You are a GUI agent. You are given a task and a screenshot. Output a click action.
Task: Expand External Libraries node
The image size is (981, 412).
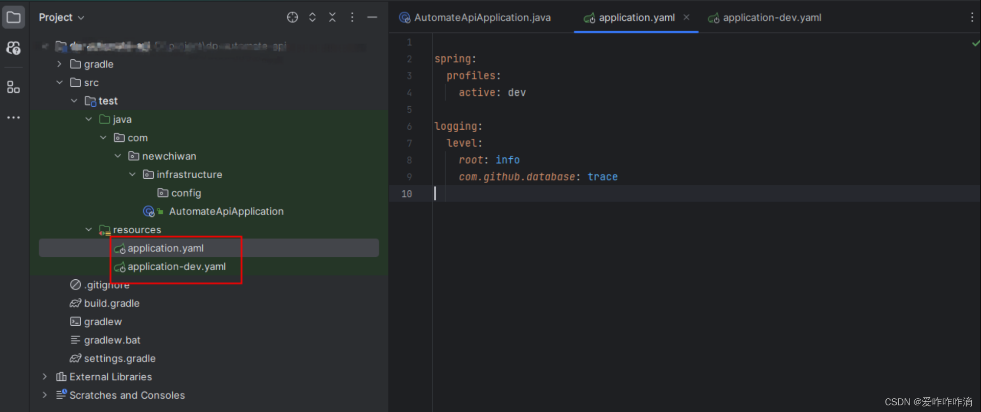click(x=45, y=376)
